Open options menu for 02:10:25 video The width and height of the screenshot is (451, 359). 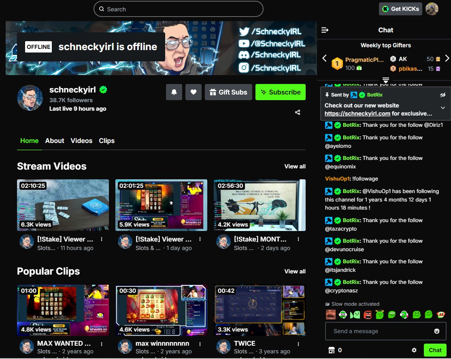click(102, 239)
